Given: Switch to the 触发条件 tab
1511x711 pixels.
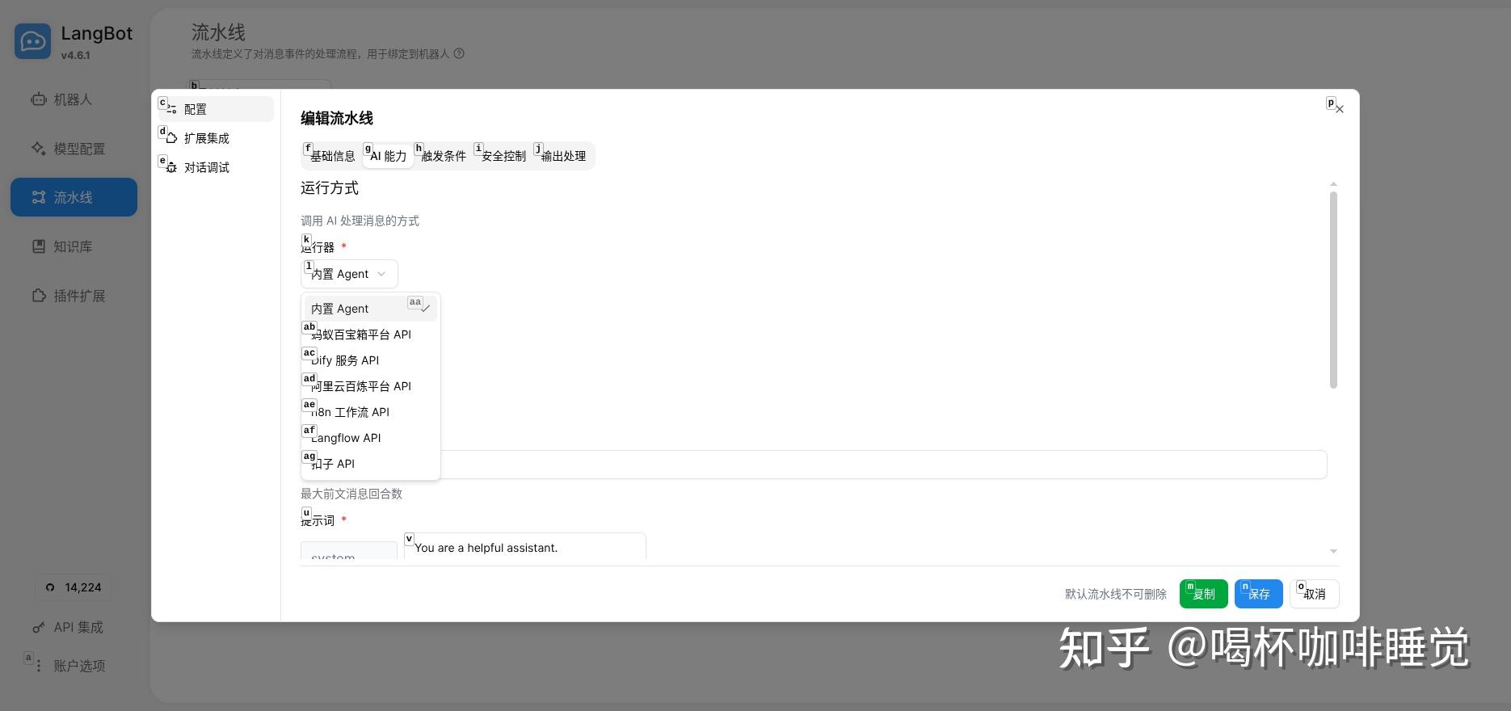Looking at the screenshot, I should click(x=444, y=156).
